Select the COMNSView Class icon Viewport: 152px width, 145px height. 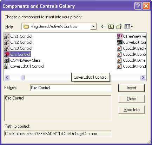click(7, 60)
